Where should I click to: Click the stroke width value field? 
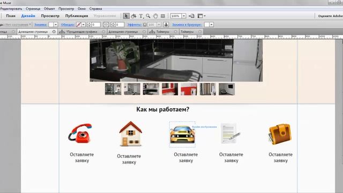[96, 25]
